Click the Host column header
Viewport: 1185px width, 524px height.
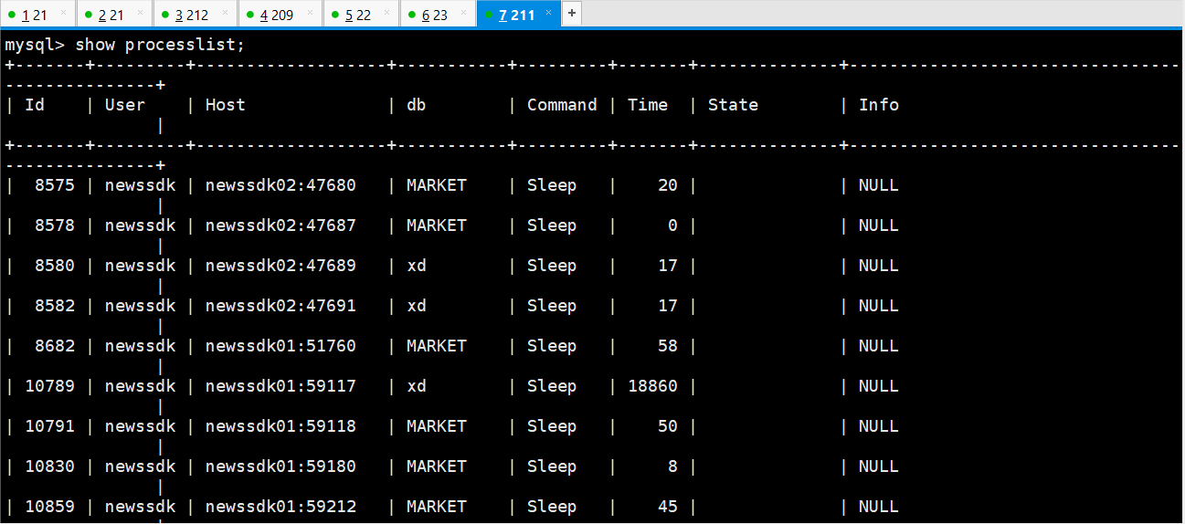pyautogui.click(x=226, y=105)
